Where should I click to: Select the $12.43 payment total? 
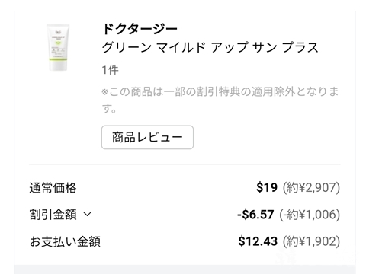258,241
